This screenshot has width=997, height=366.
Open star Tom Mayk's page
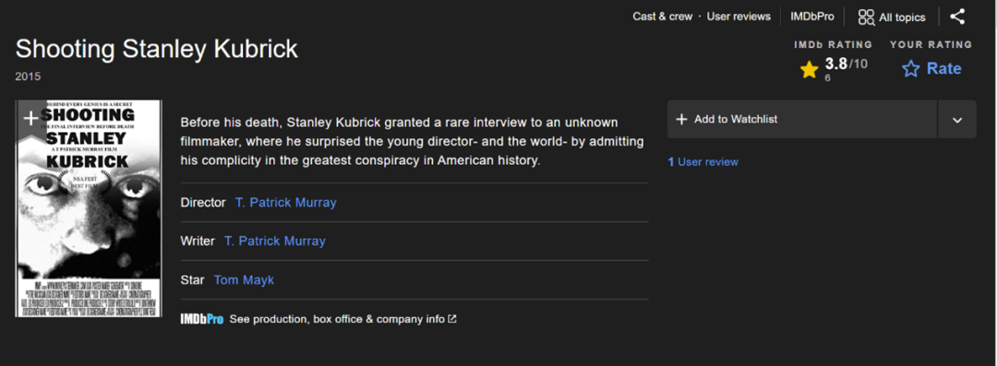pos(244,279)
